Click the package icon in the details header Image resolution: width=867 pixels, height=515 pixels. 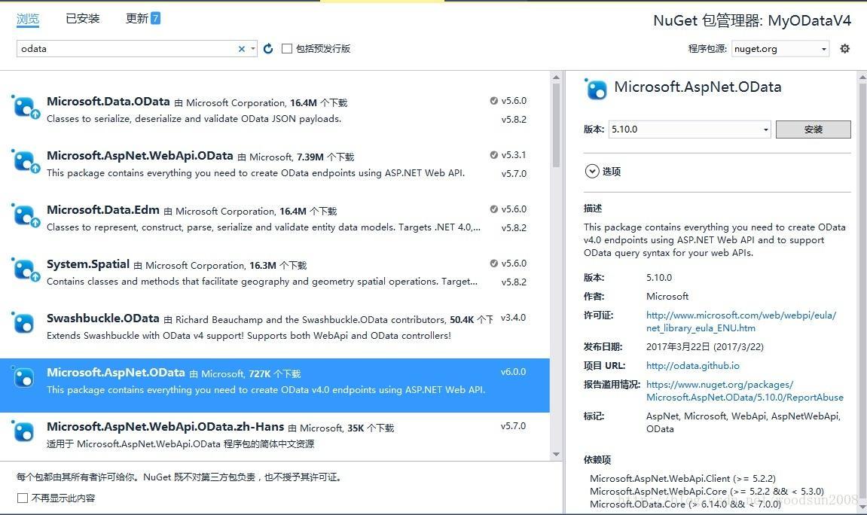596,88
